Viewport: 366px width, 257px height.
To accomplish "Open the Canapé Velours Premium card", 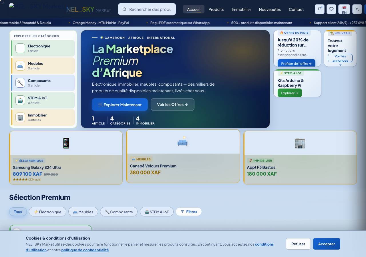I will pos(183,156).
